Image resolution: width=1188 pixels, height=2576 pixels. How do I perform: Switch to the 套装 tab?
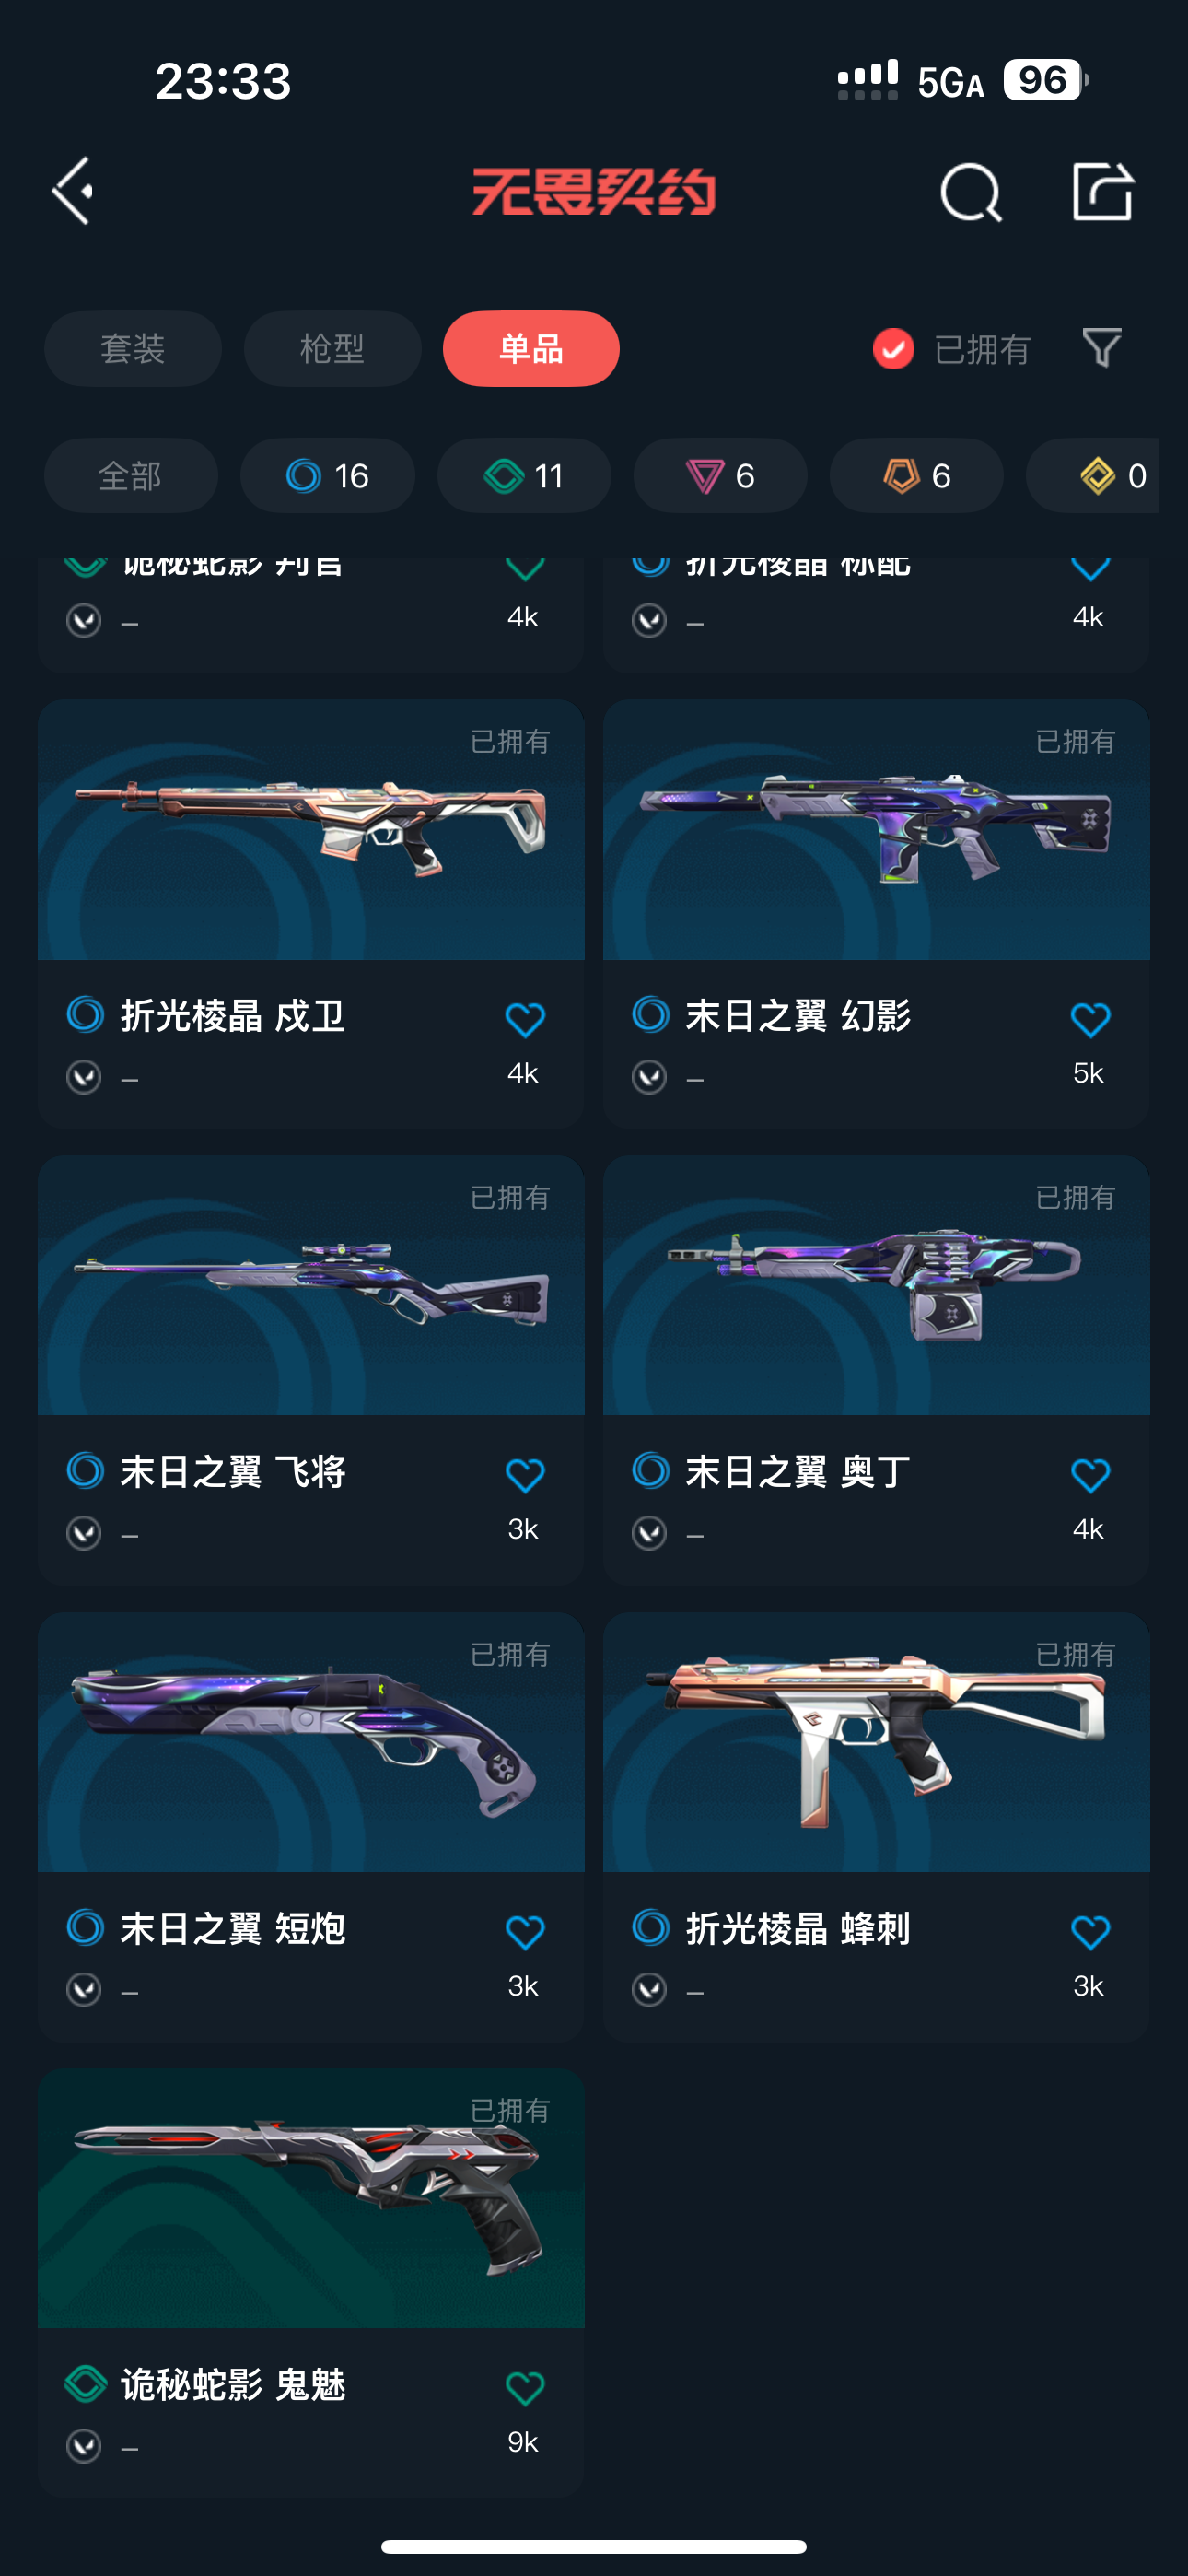click(133, 348)
